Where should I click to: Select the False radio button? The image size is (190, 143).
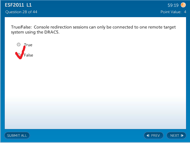click(x=18, y=55)
